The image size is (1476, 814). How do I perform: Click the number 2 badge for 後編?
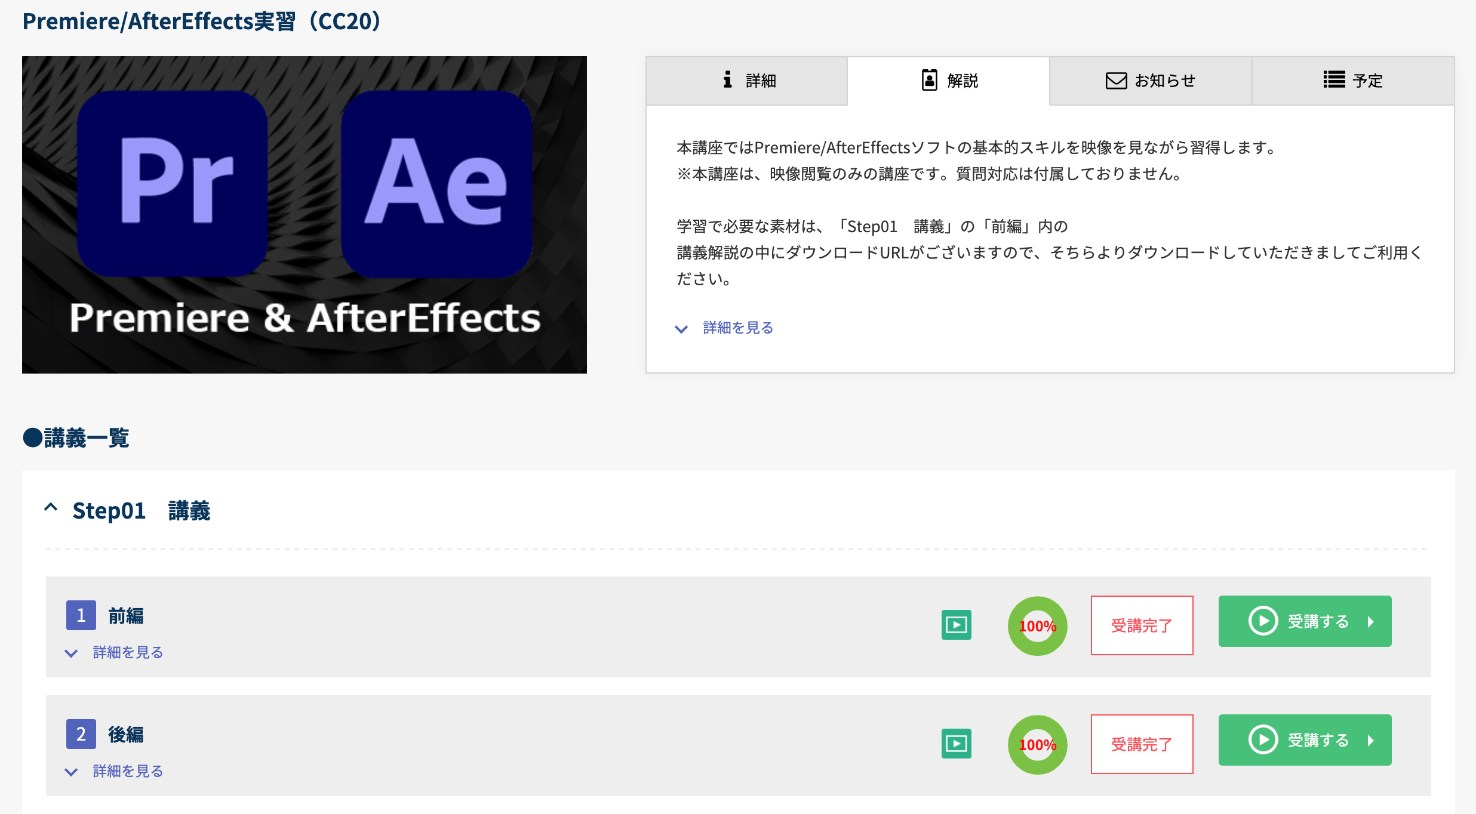81,734
